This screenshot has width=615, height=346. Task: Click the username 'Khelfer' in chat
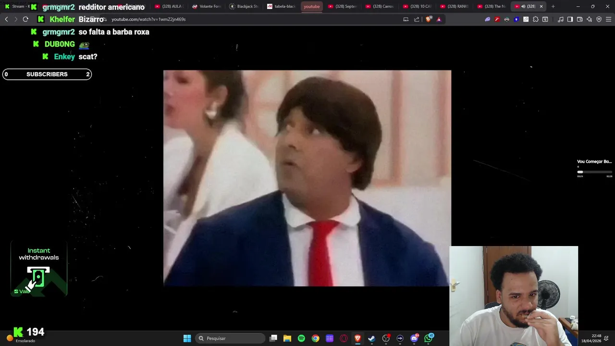[x=62, y=19]
